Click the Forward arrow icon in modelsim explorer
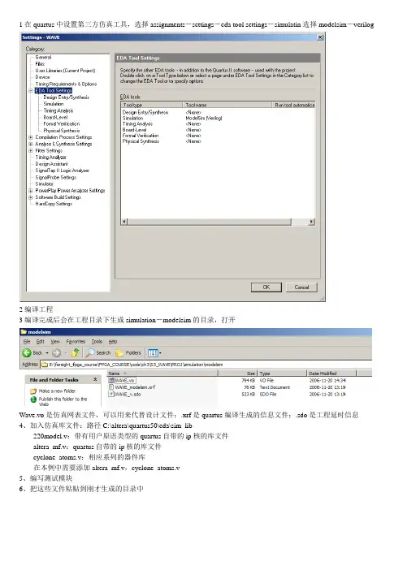Screen dimensions: 403x570 pyautogui.click(x=56, y=352)
